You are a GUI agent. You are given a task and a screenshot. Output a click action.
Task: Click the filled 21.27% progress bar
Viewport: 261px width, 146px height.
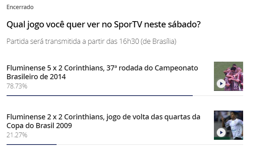point(32,144)
